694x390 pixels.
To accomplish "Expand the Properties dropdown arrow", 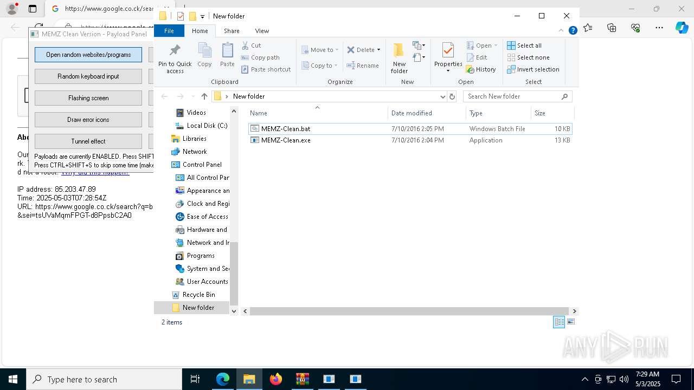I will coord(448,70).
